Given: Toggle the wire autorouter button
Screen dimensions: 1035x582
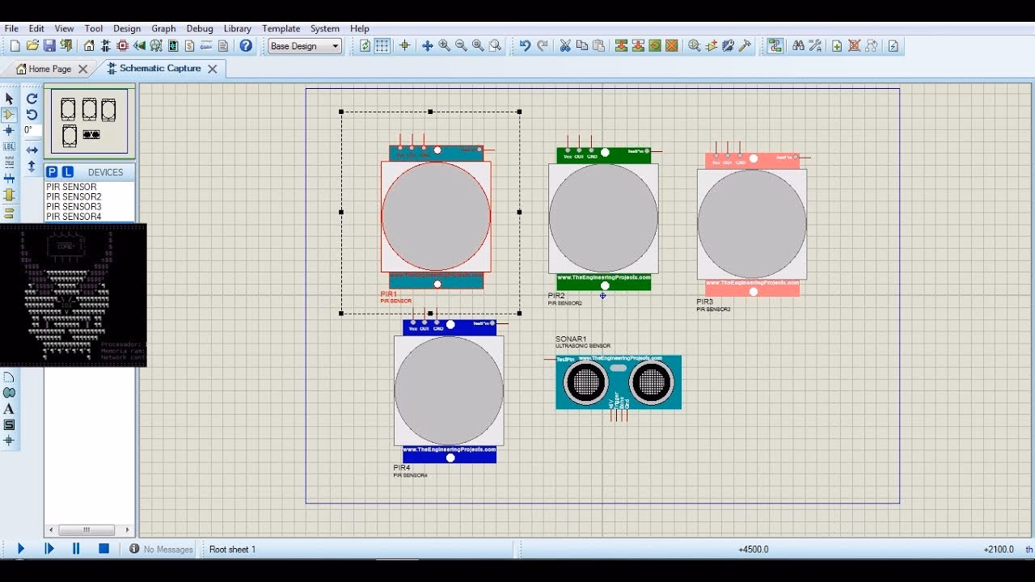Looking at the screenshot, I should (x=775, y=46).
